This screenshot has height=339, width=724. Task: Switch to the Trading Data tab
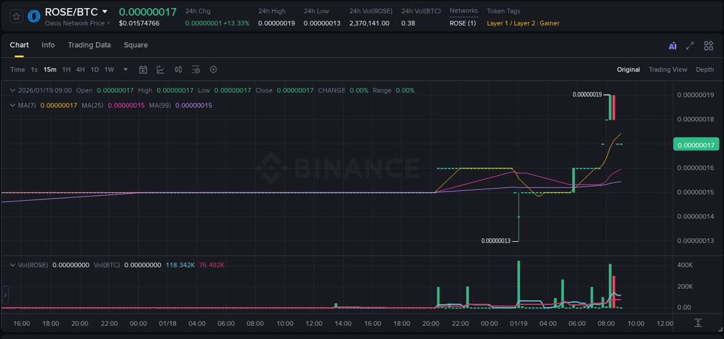pos(89,45)
